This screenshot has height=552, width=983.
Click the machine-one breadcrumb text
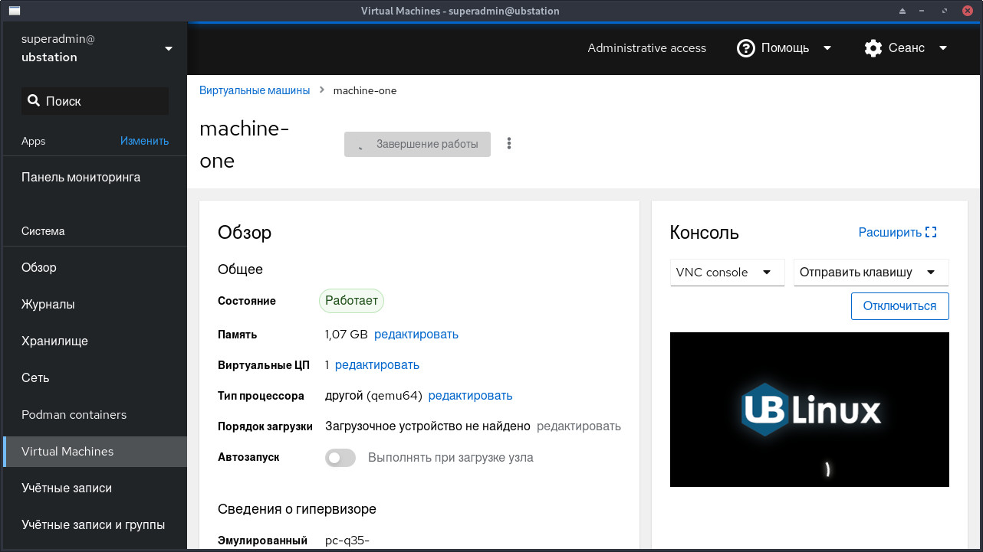[x=365, y=90]
